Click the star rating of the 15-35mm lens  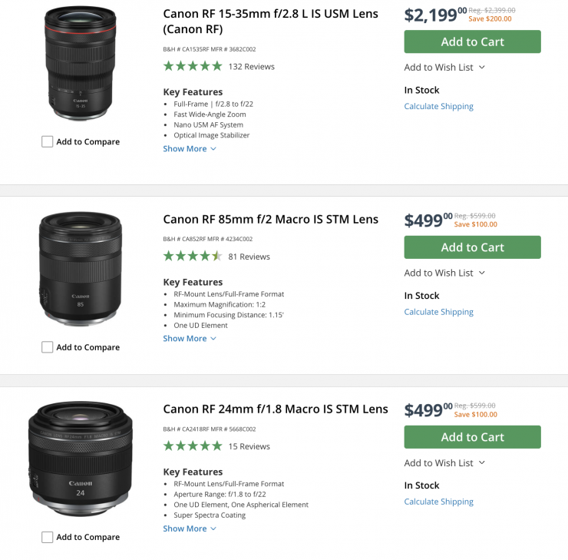(x=193, y=67)
